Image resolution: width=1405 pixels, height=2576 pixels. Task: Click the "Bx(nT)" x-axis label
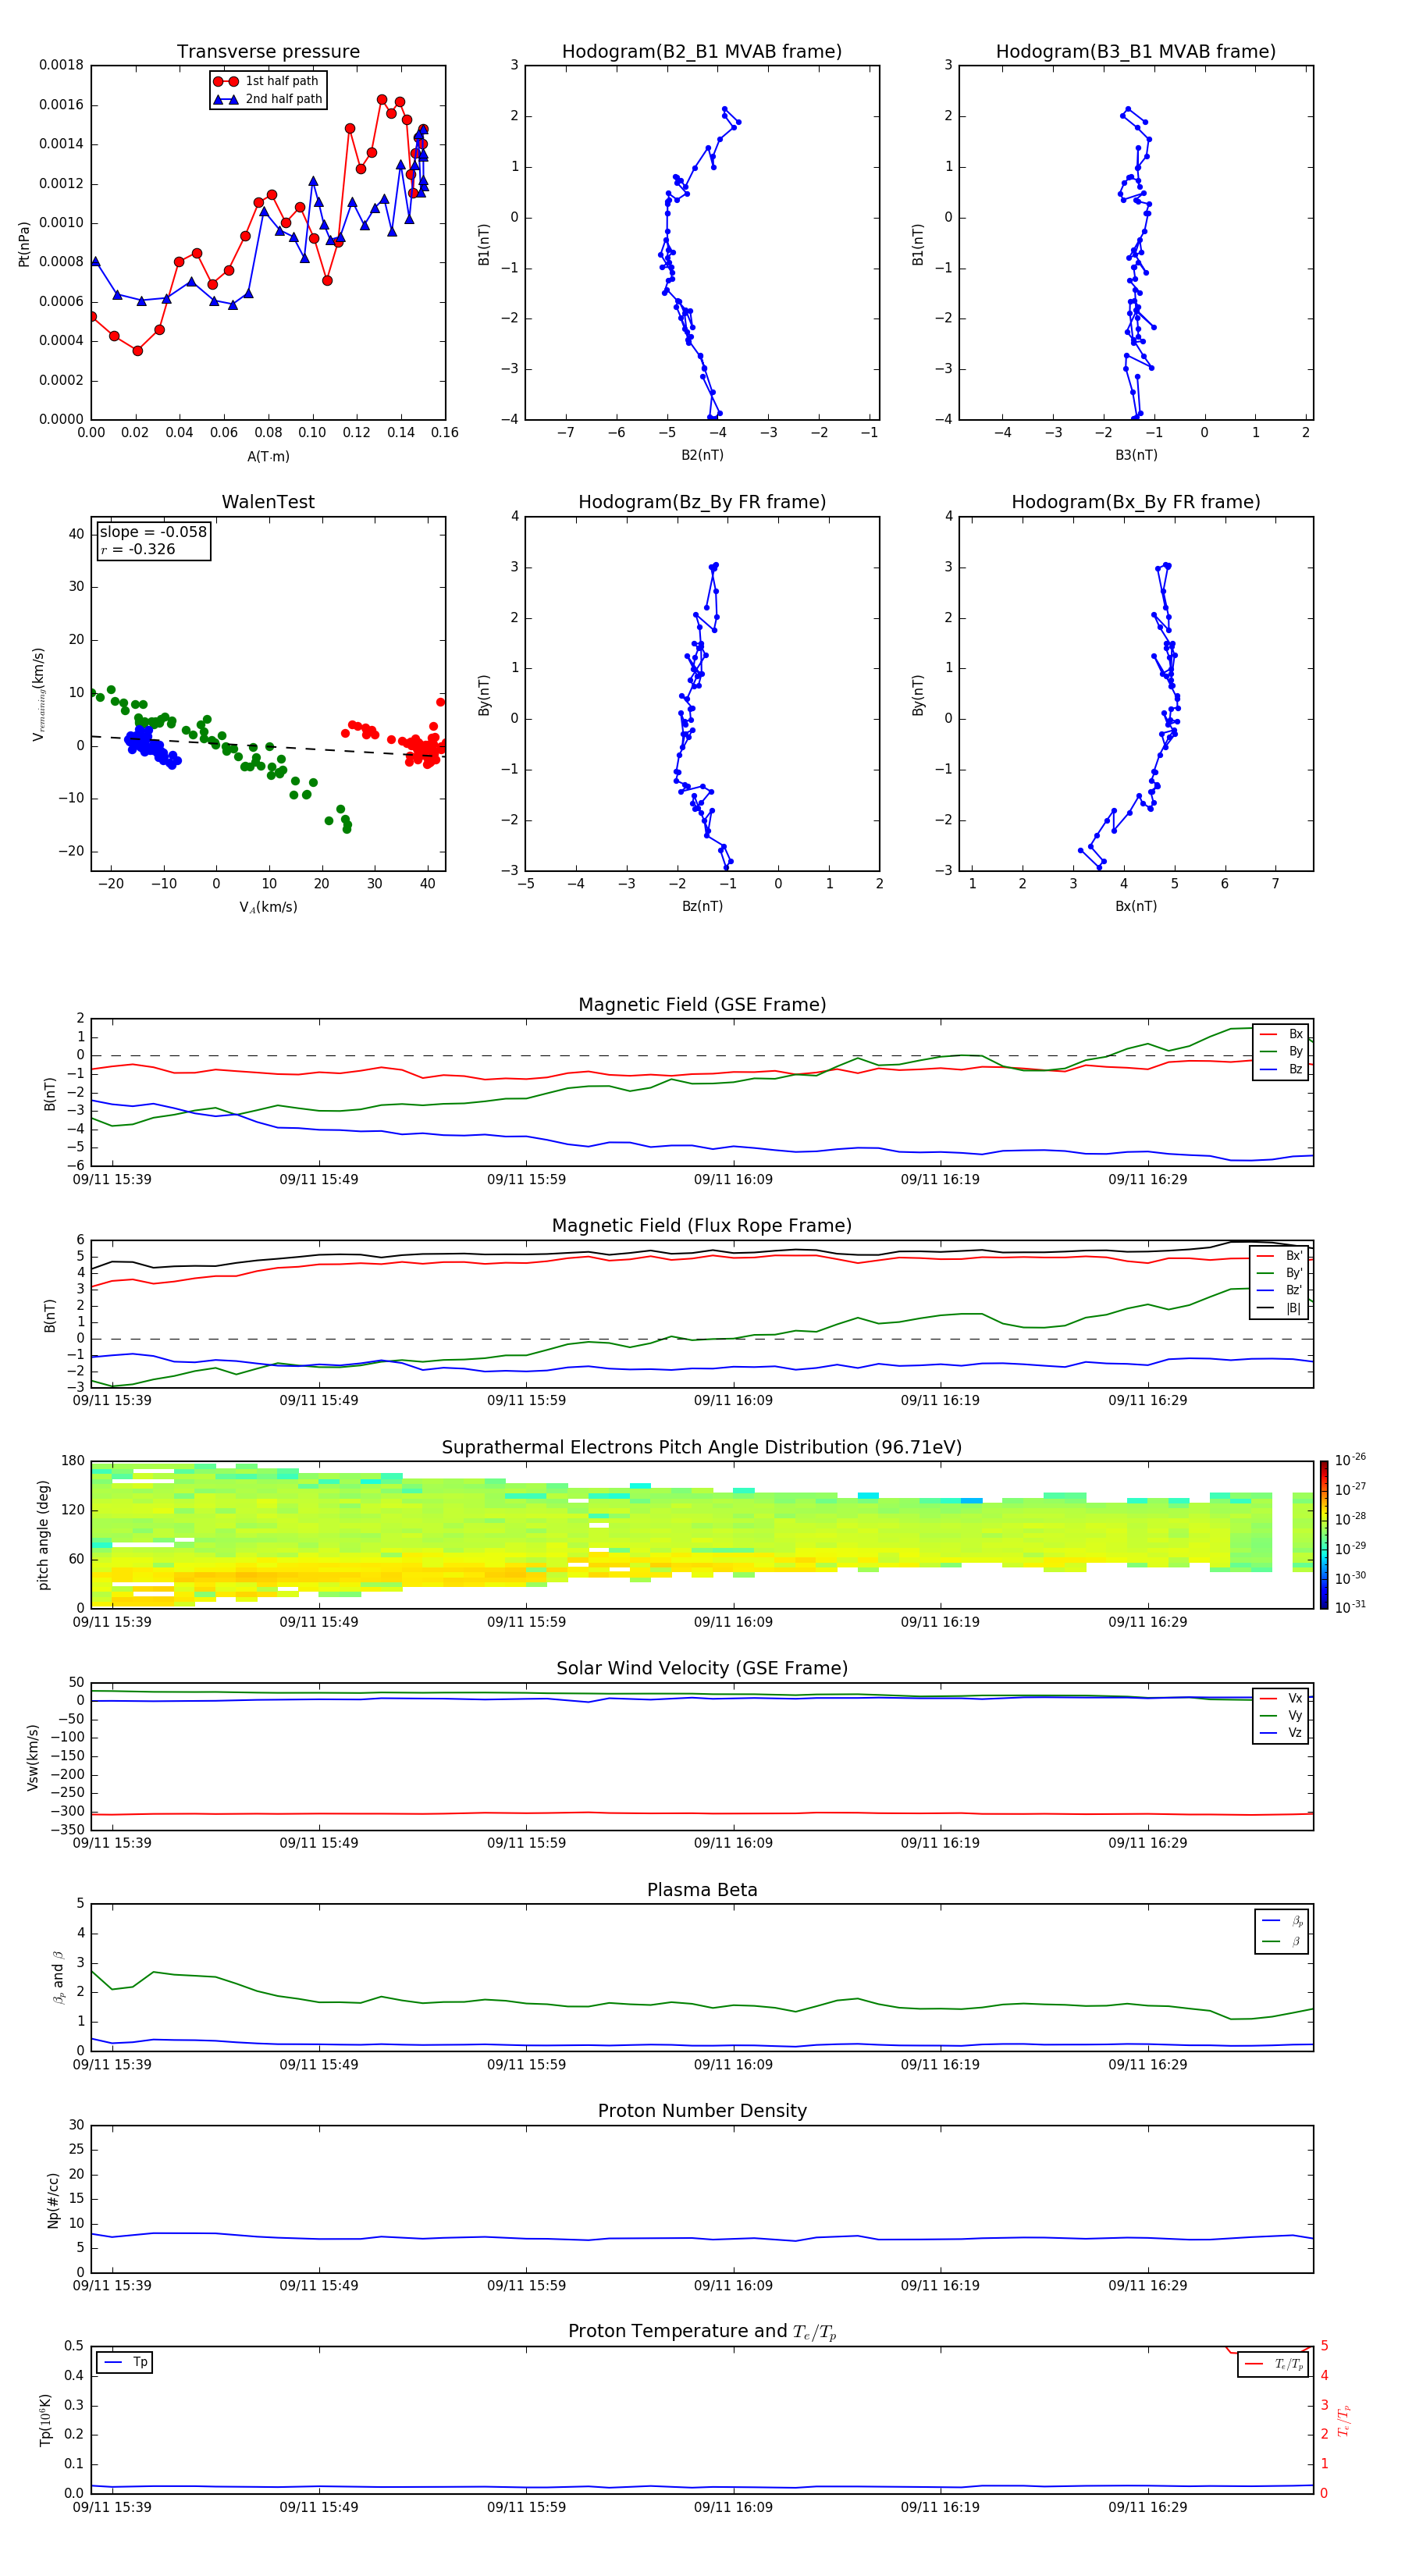(1136, 906)
